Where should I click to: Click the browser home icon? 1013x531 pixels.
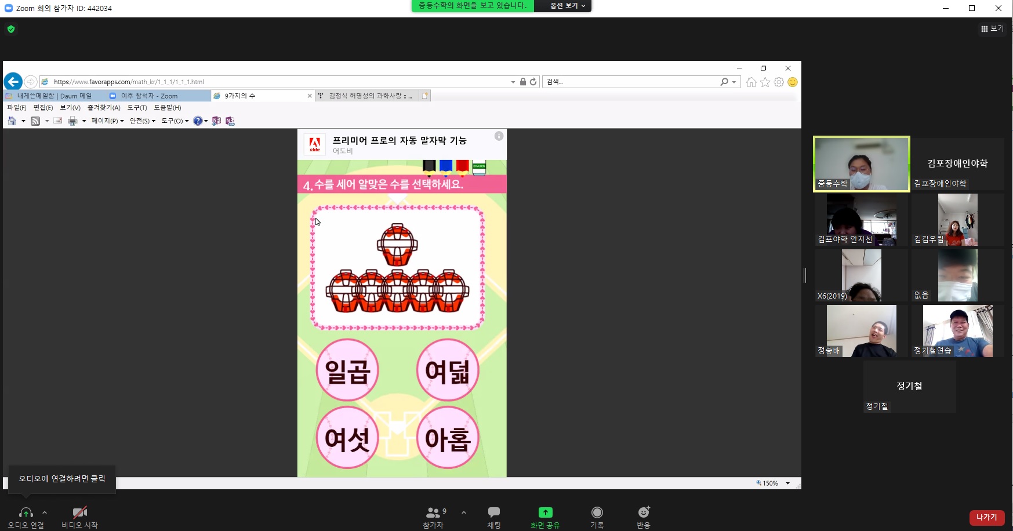click(751, 82)
